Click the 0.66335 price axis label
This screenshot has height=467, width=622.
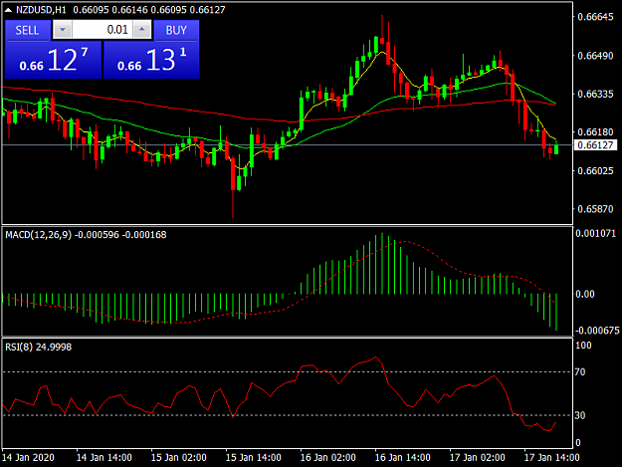pos(595,94)
